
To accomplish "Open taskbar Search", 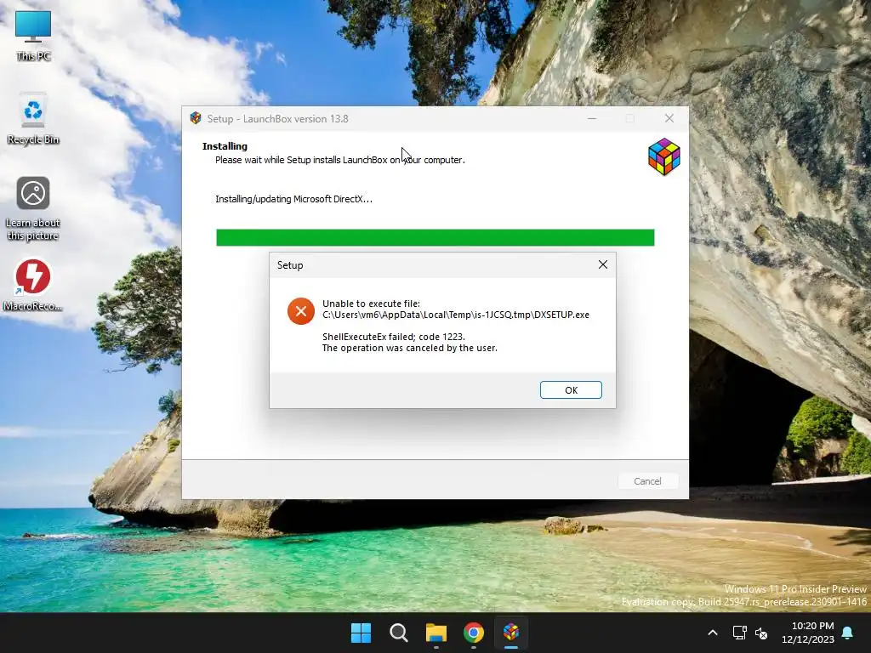I will 398,632.
